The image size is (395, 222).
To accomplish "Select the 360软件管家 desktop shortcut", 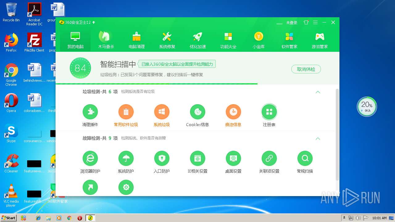I will [x=57, y=194].
